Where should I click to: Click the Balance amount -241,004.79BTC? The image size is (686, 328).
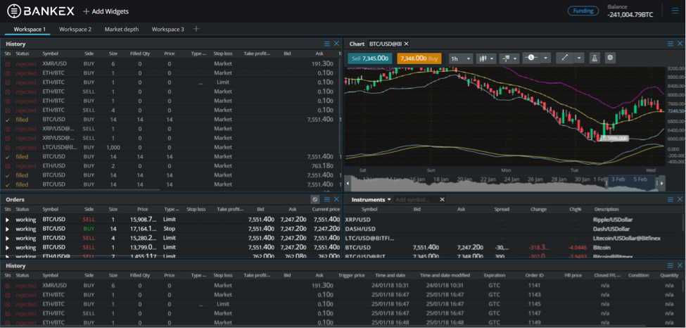pos(630,15)
